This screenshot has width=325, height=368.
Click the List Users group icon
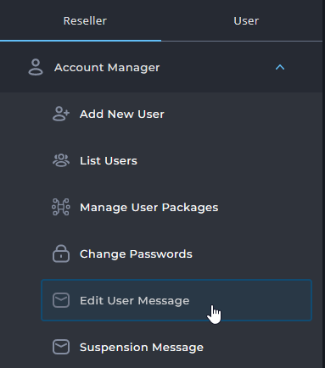pos(61,160)
